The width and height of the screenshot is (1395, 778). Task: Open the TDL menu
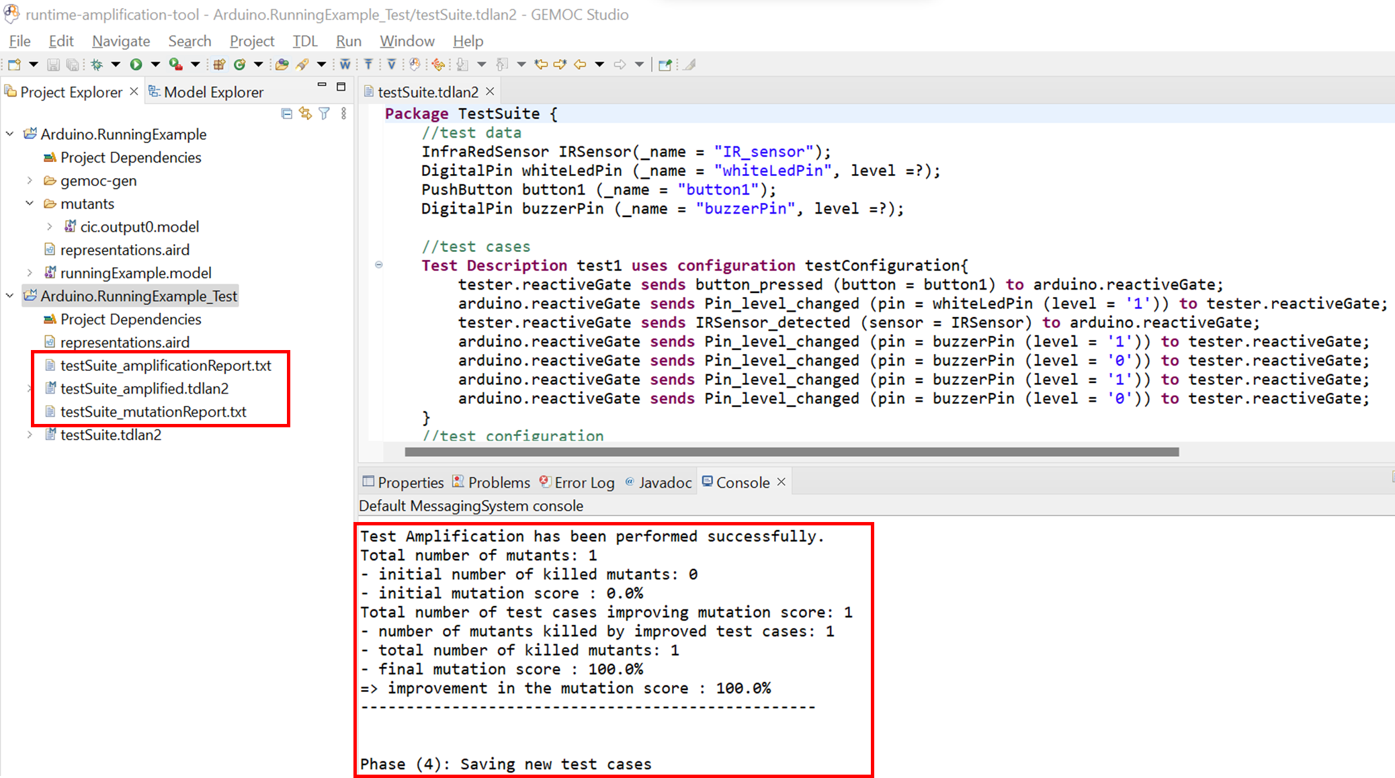[305, 41]
